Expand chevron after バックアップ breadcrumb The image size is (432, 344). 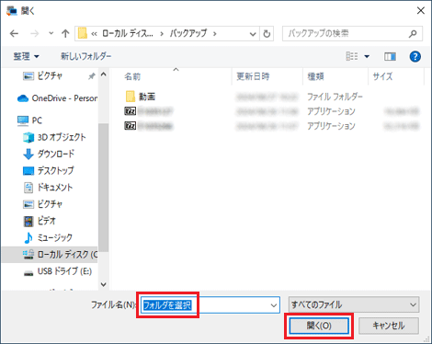(215, 34)
